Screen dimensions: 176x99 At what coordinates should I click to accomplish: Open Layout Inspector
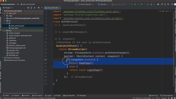click(x=167, y=95)
